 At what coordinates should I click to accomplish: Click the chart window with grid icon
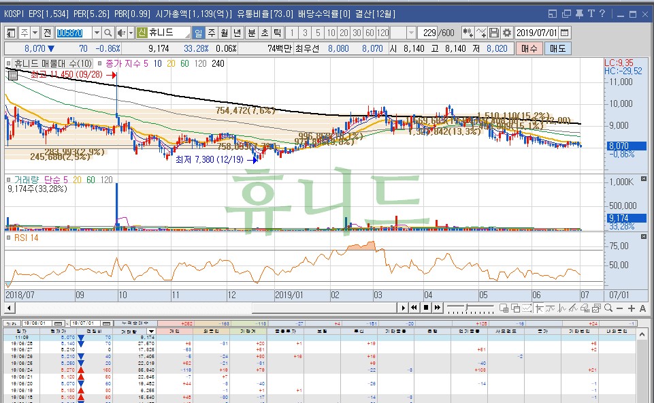tap(504, 308)
